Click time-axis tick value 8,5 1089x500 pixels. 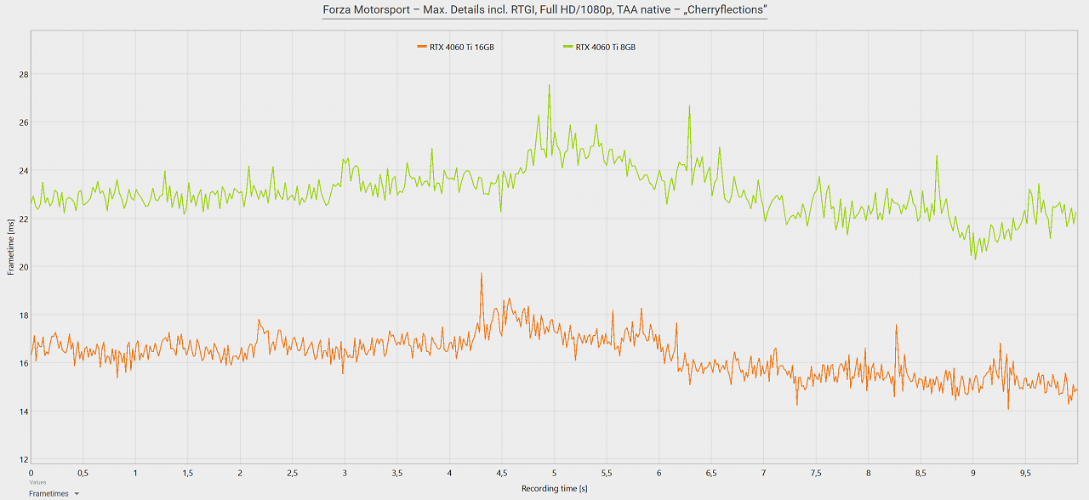coord(921,472)
